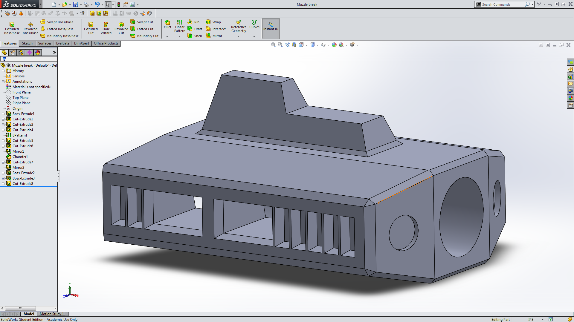Switch to the DimXpert tab

click(x=82, y=43)
